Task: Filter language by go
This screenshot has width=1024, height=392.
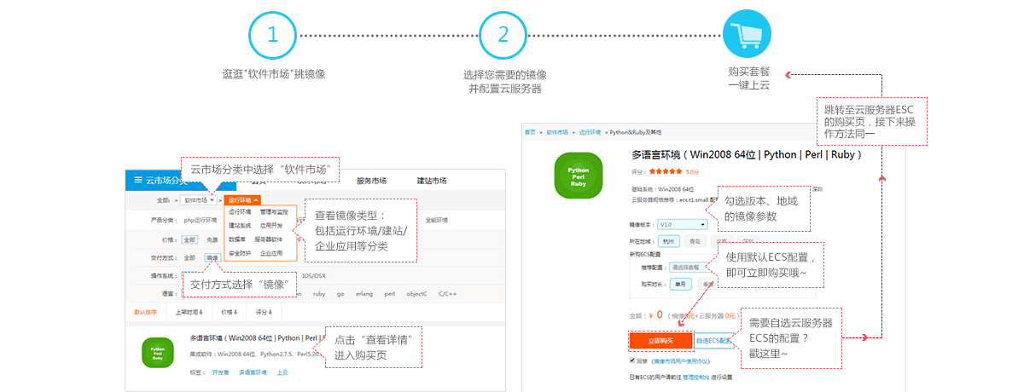Action: pyautogui.click(x=340, y=293)
